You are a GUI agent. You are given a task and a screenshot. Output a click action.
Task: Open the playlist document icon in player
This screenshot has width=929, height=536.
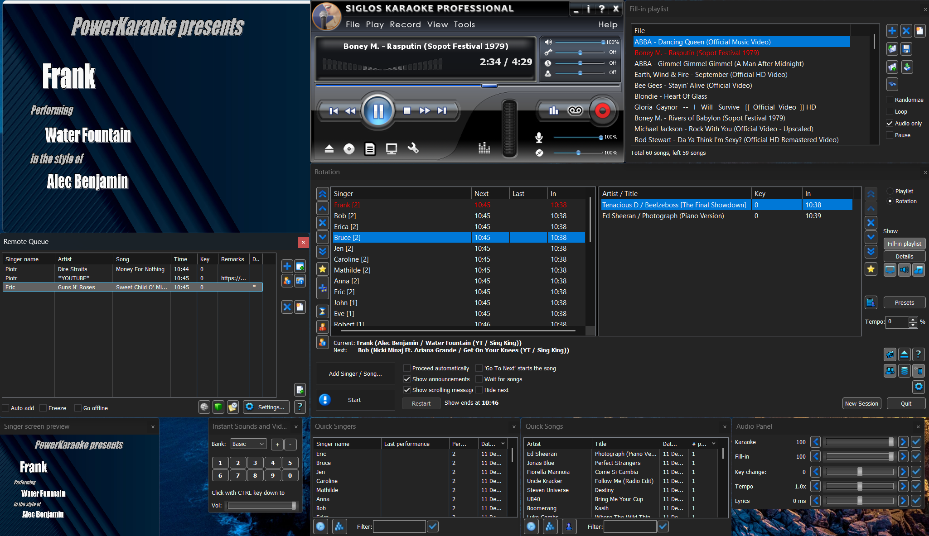coord(370,149)
